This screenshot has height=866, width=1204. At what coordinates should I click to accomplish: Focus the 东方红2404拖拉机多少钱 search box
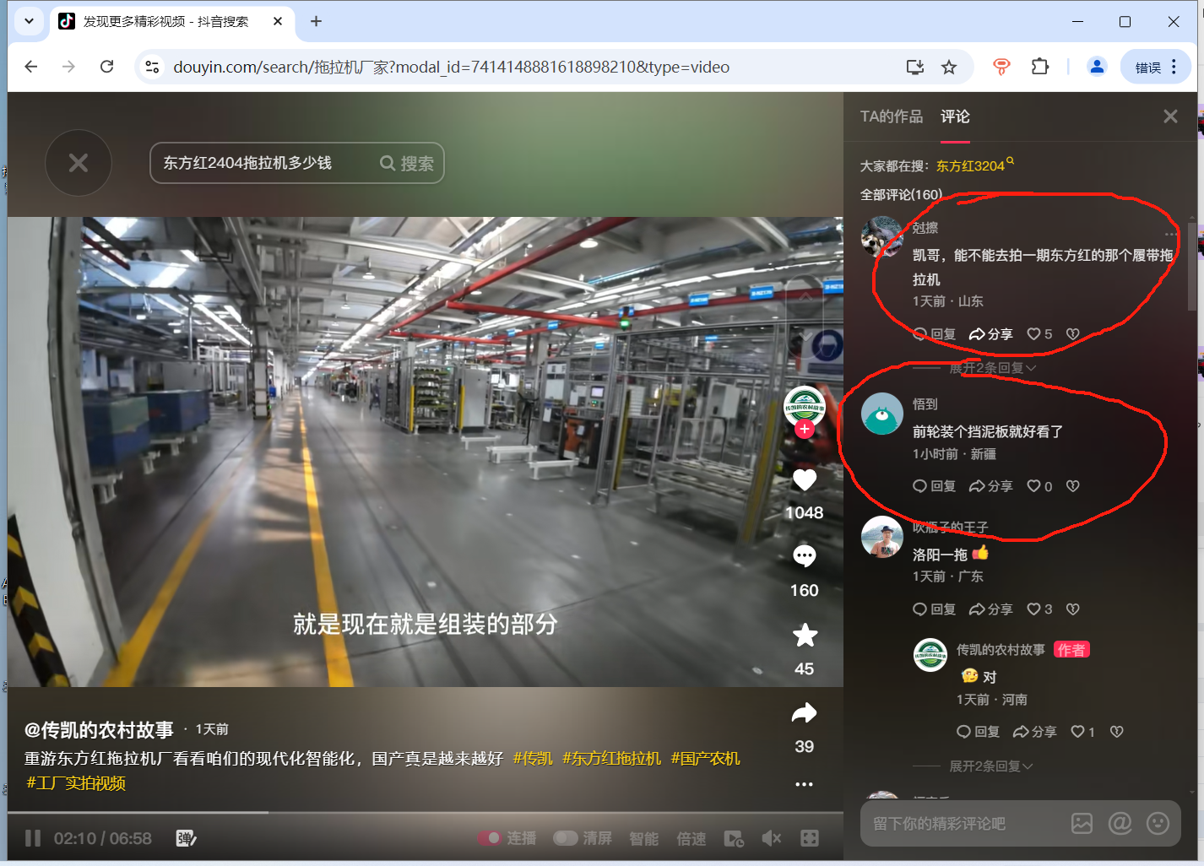262,163
